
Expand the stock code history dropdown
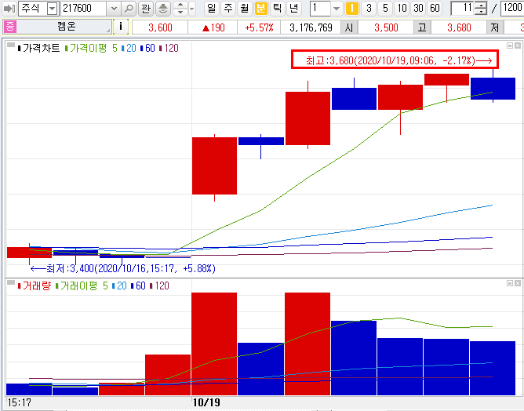114,9
